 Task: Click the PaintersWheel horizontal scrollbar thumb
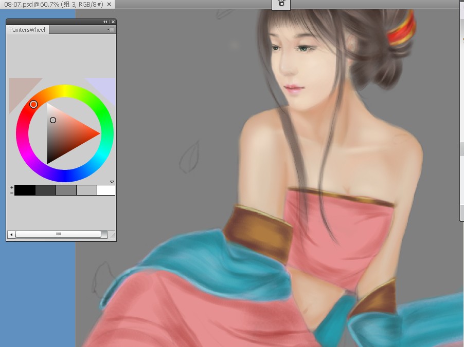tap(58, 234)
